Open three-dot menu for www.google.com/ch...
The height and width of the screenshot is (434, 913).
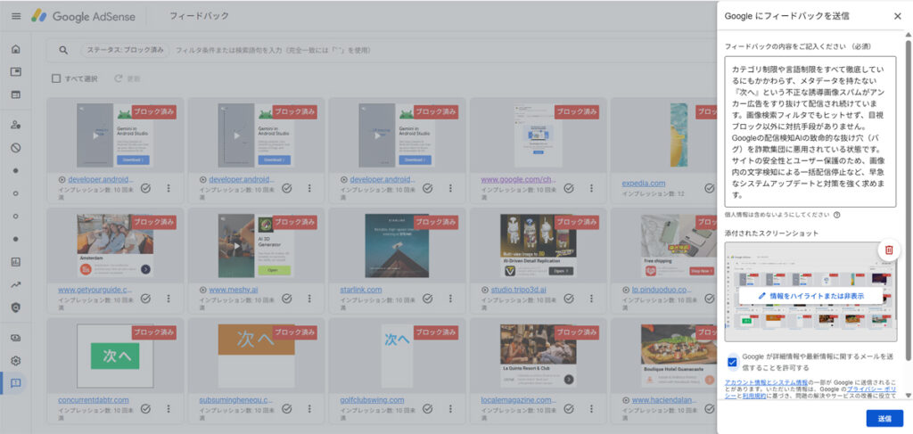coord(592,188)
